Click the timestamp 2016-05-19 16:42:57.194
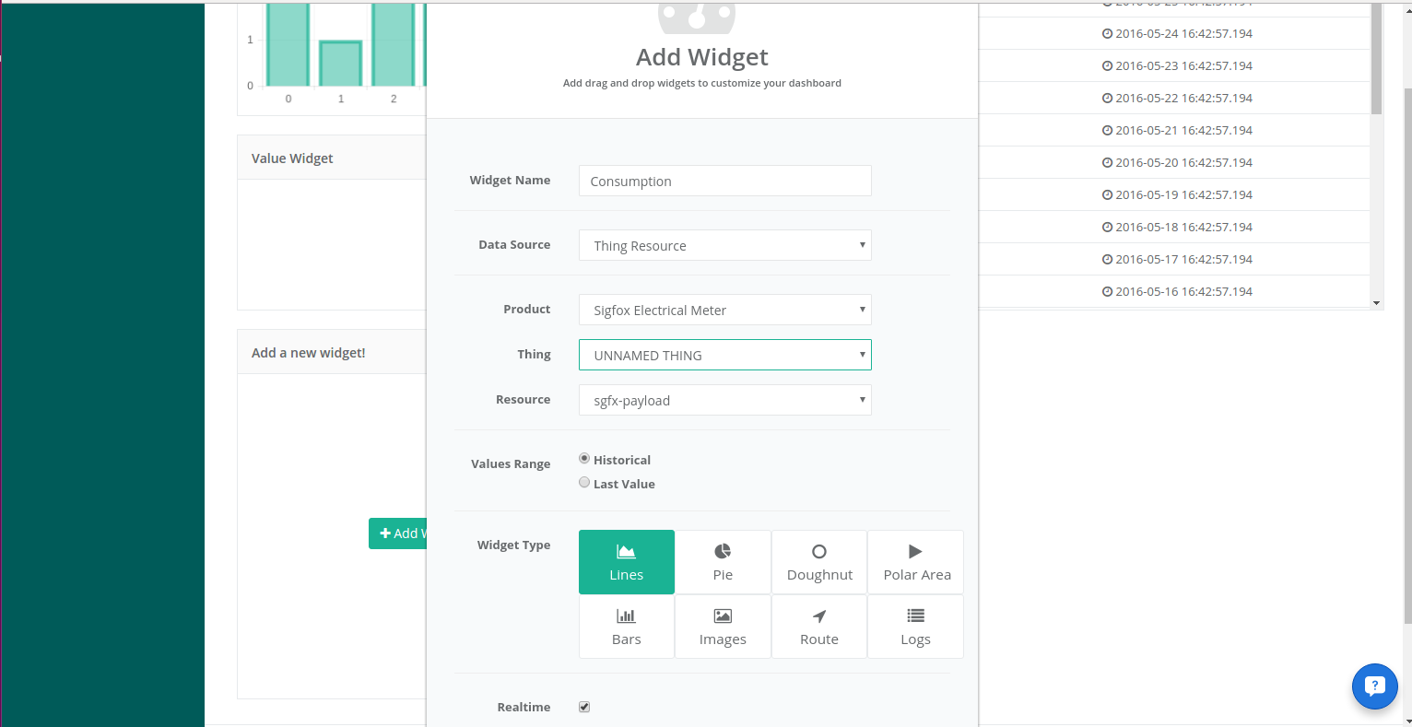This screenshot has width=1412, height=727. (x=1183, y=194)
